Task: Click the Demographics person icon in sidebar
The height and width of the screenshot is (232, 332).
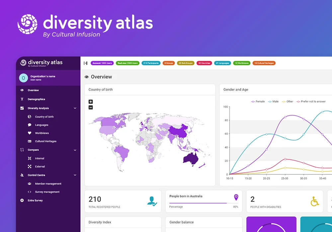Action: 22,99
